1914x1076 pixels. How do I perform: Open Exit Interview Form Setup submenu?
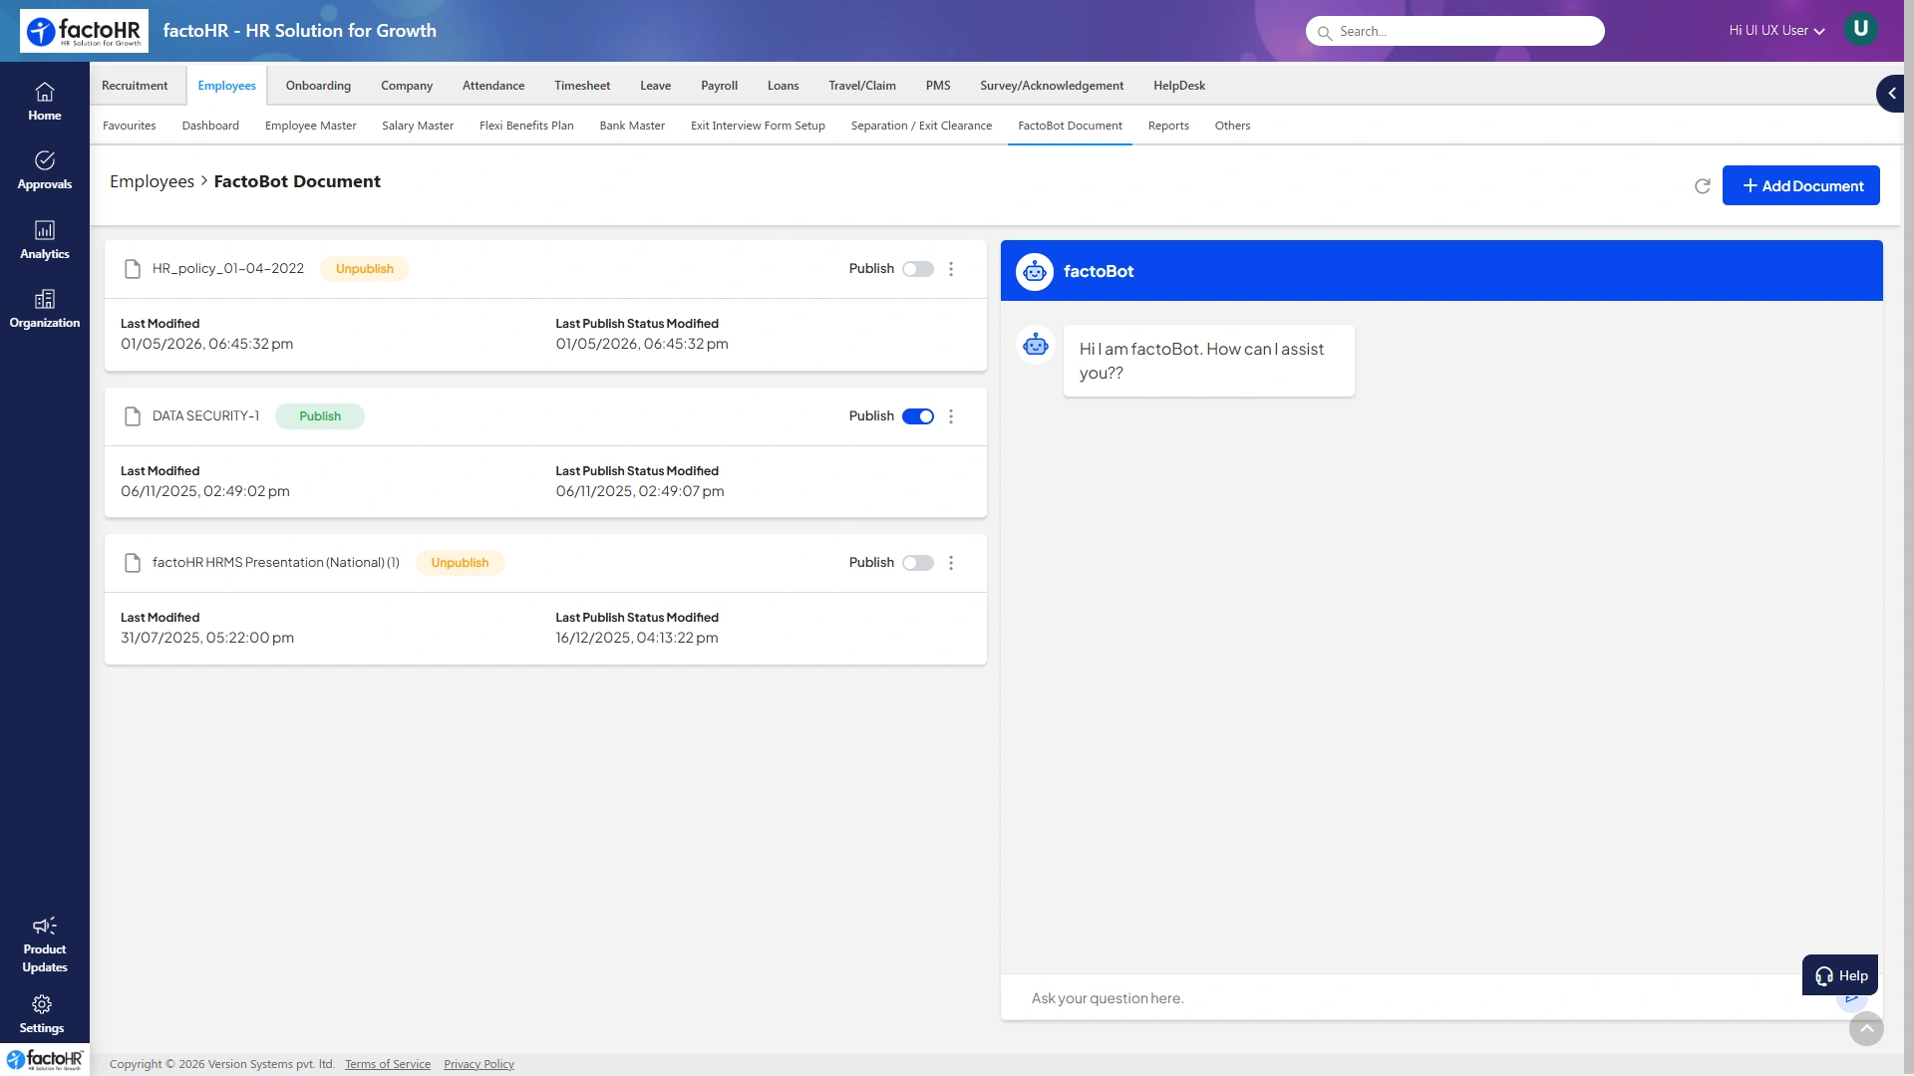pyautogui.click(x=758, y=126)
